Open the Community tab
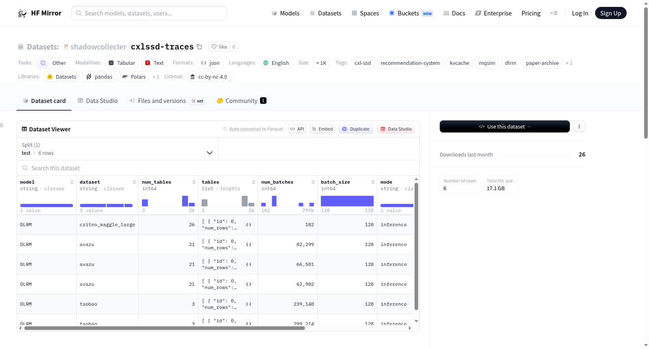The width and height of the screenshot is (649, 349). click(242, 101)
